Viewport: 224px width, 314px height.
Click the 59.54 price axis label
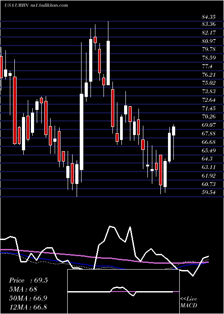coord(209,192)
